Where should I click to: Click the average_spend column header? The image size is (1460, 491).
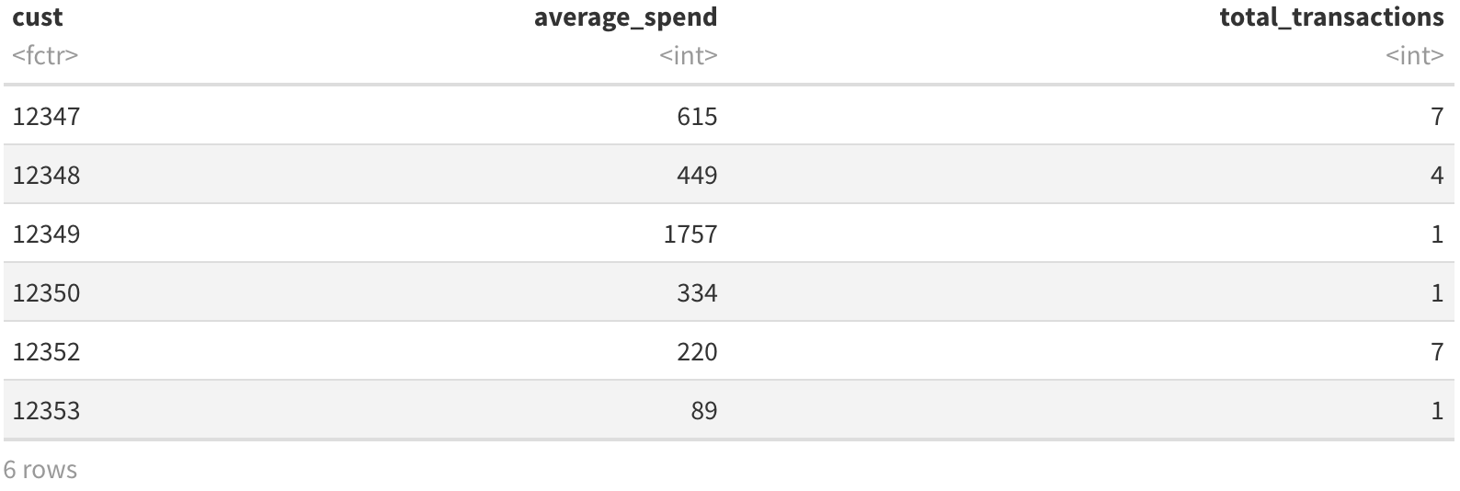click(625, 17)
